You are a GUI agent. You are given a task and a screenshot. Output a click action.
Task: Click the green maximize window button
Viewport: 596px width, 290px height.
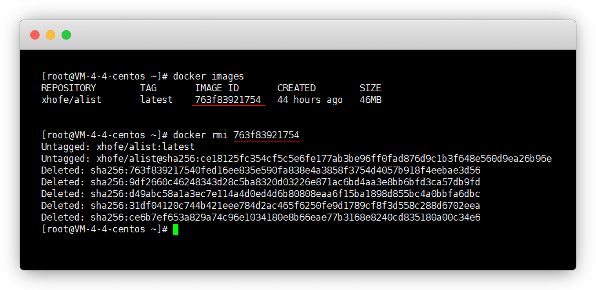tap(66, 35)
